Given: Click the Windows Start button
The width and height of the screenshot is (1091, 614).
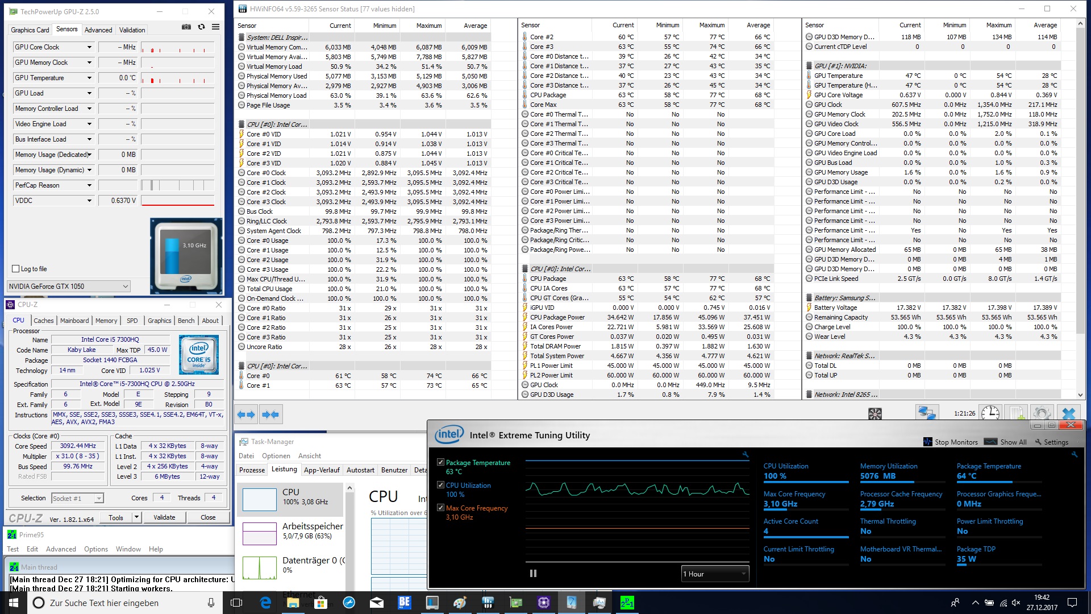Looking at the screenshot, I should (14, 603).
